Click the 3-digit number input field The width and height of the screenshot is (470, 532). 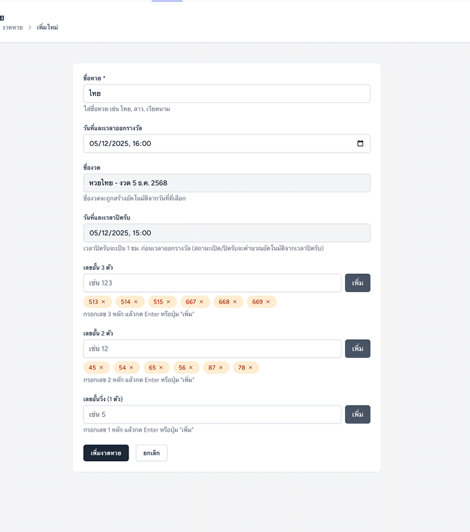pos(212,283)
